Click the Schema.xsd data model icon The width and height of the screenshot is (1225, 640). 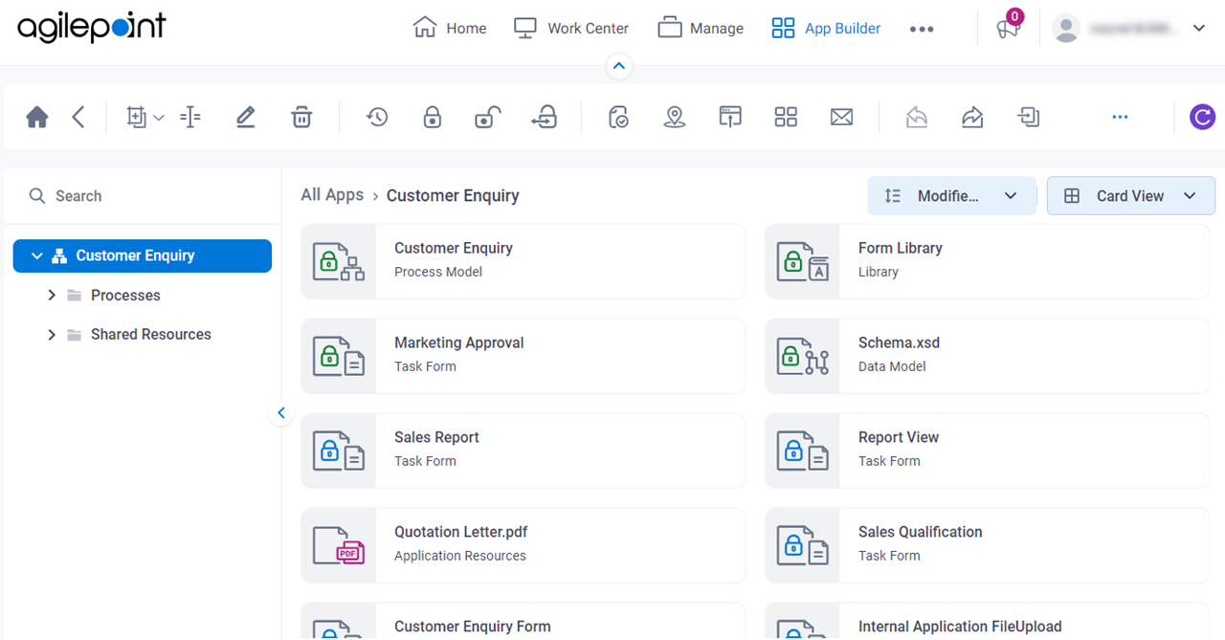coord(802,356)
